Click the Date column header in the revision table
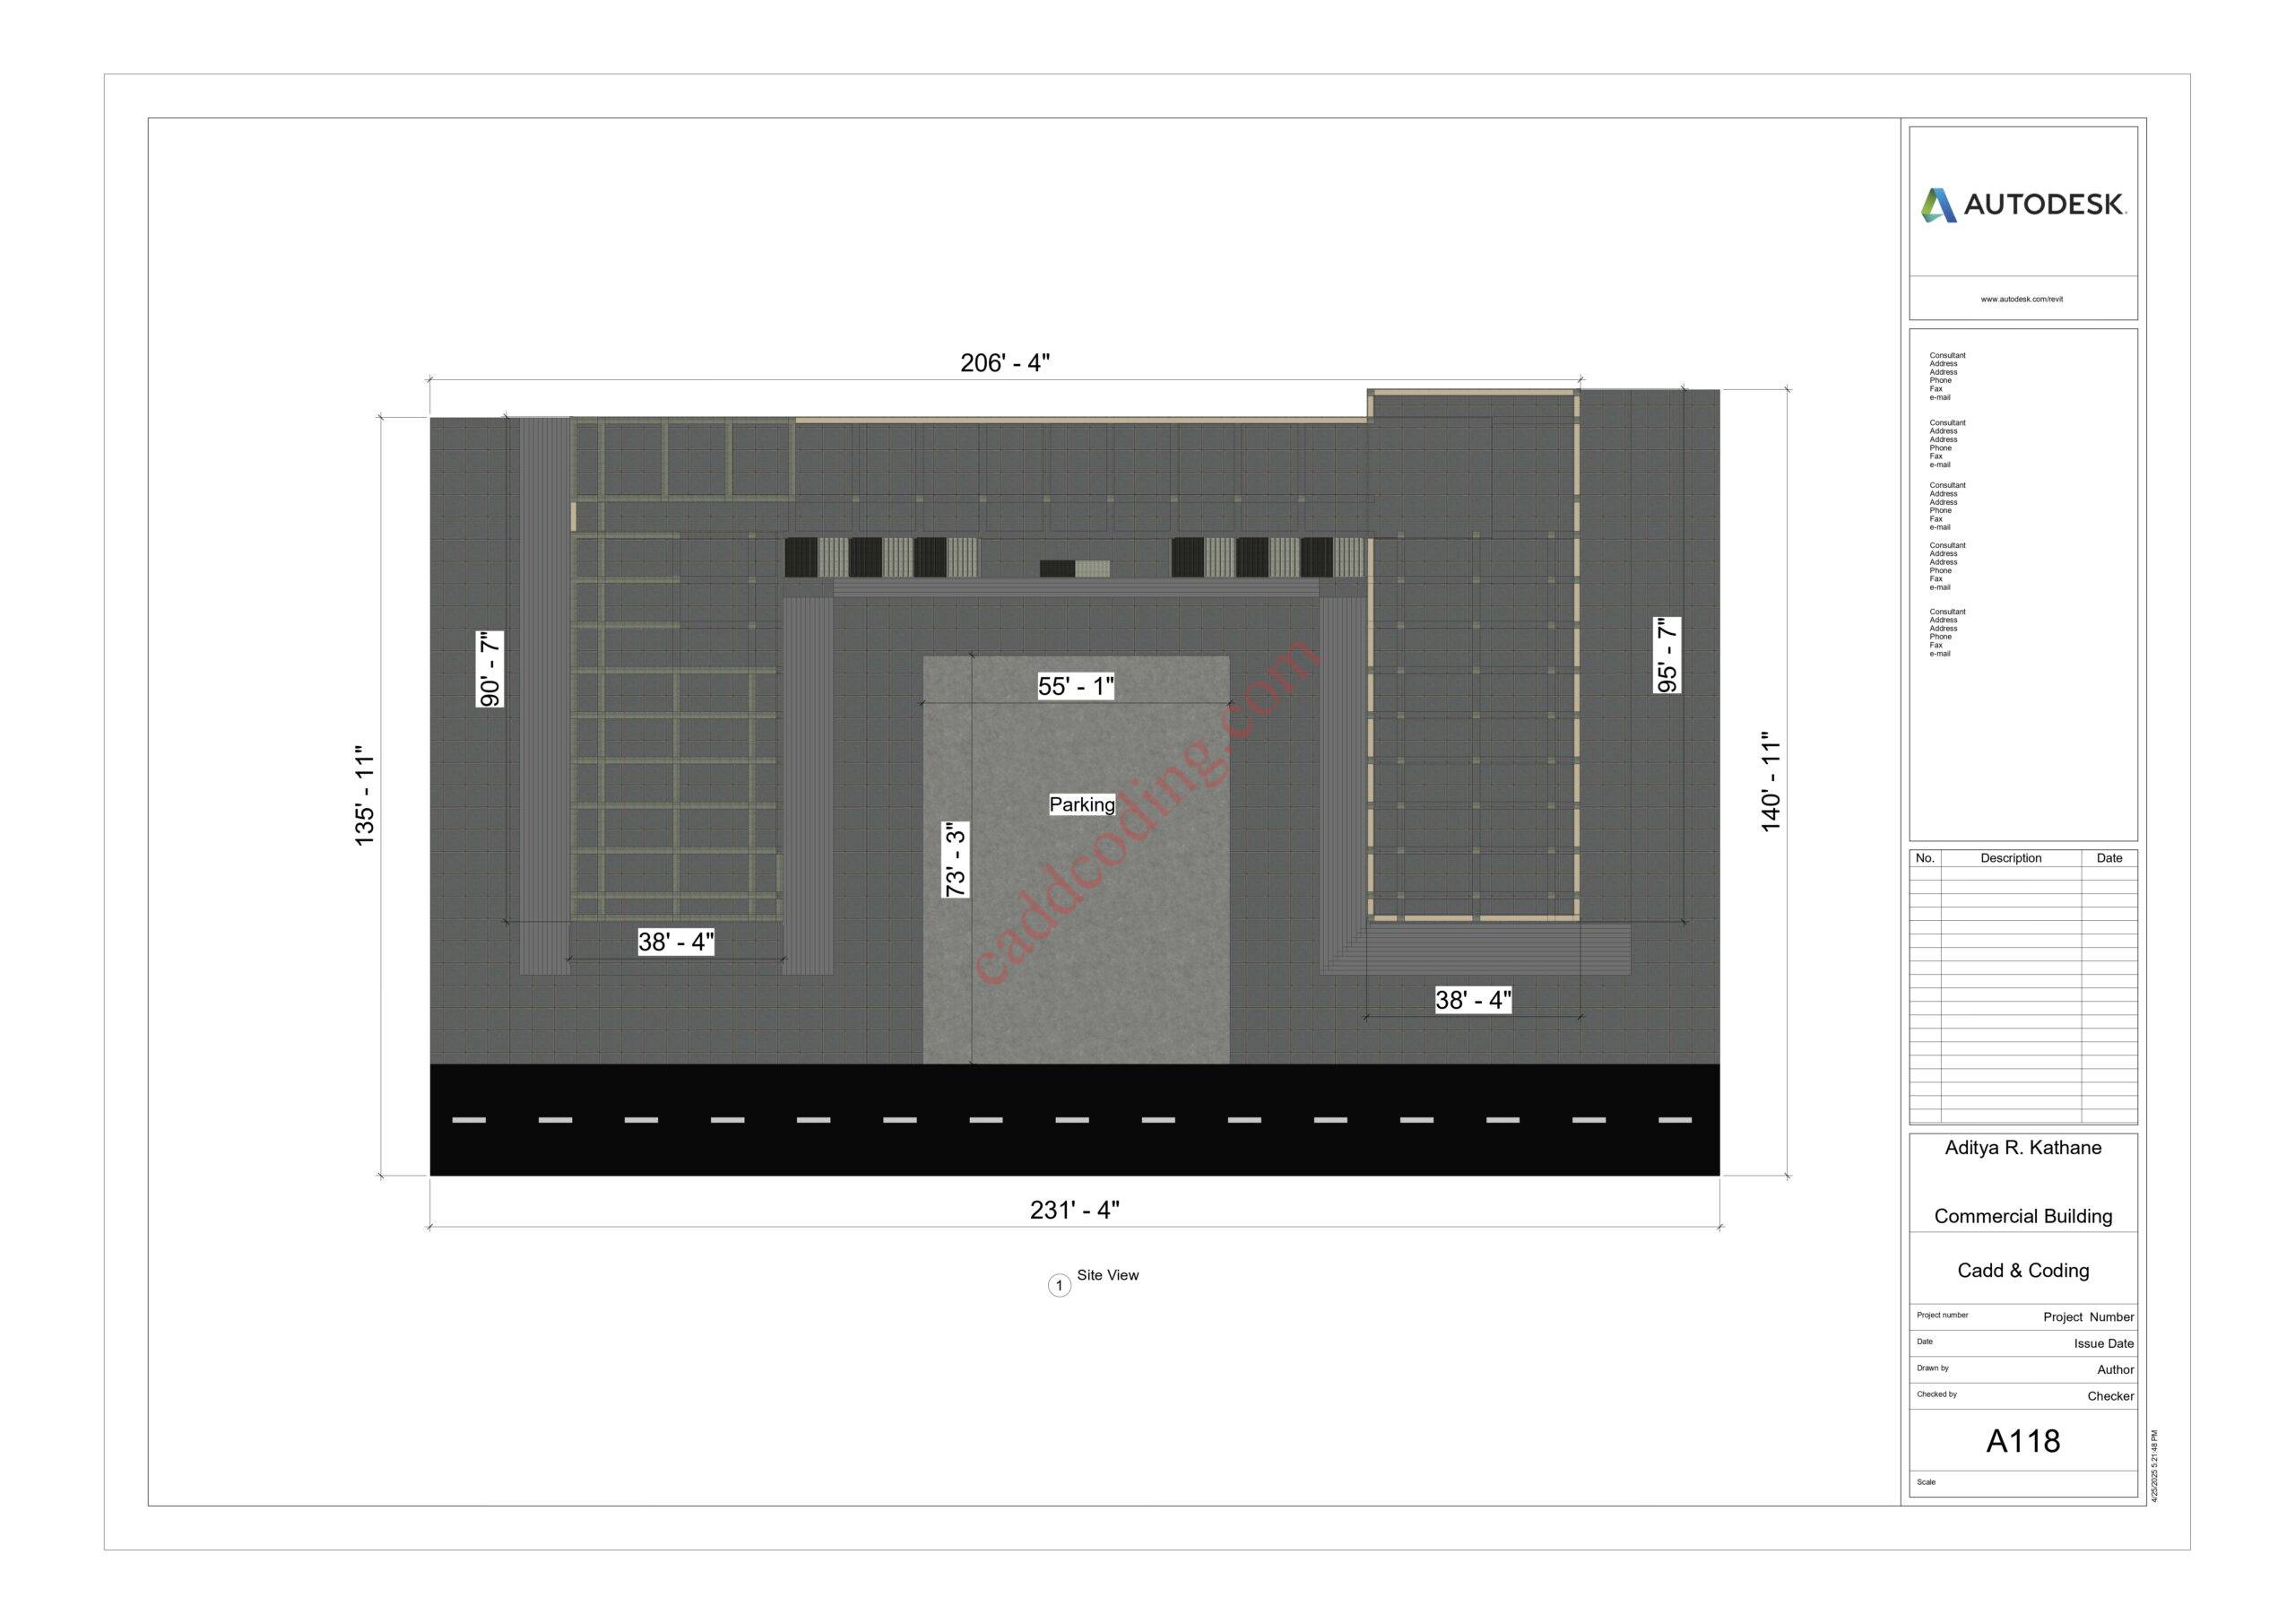 pos(2109,858)
